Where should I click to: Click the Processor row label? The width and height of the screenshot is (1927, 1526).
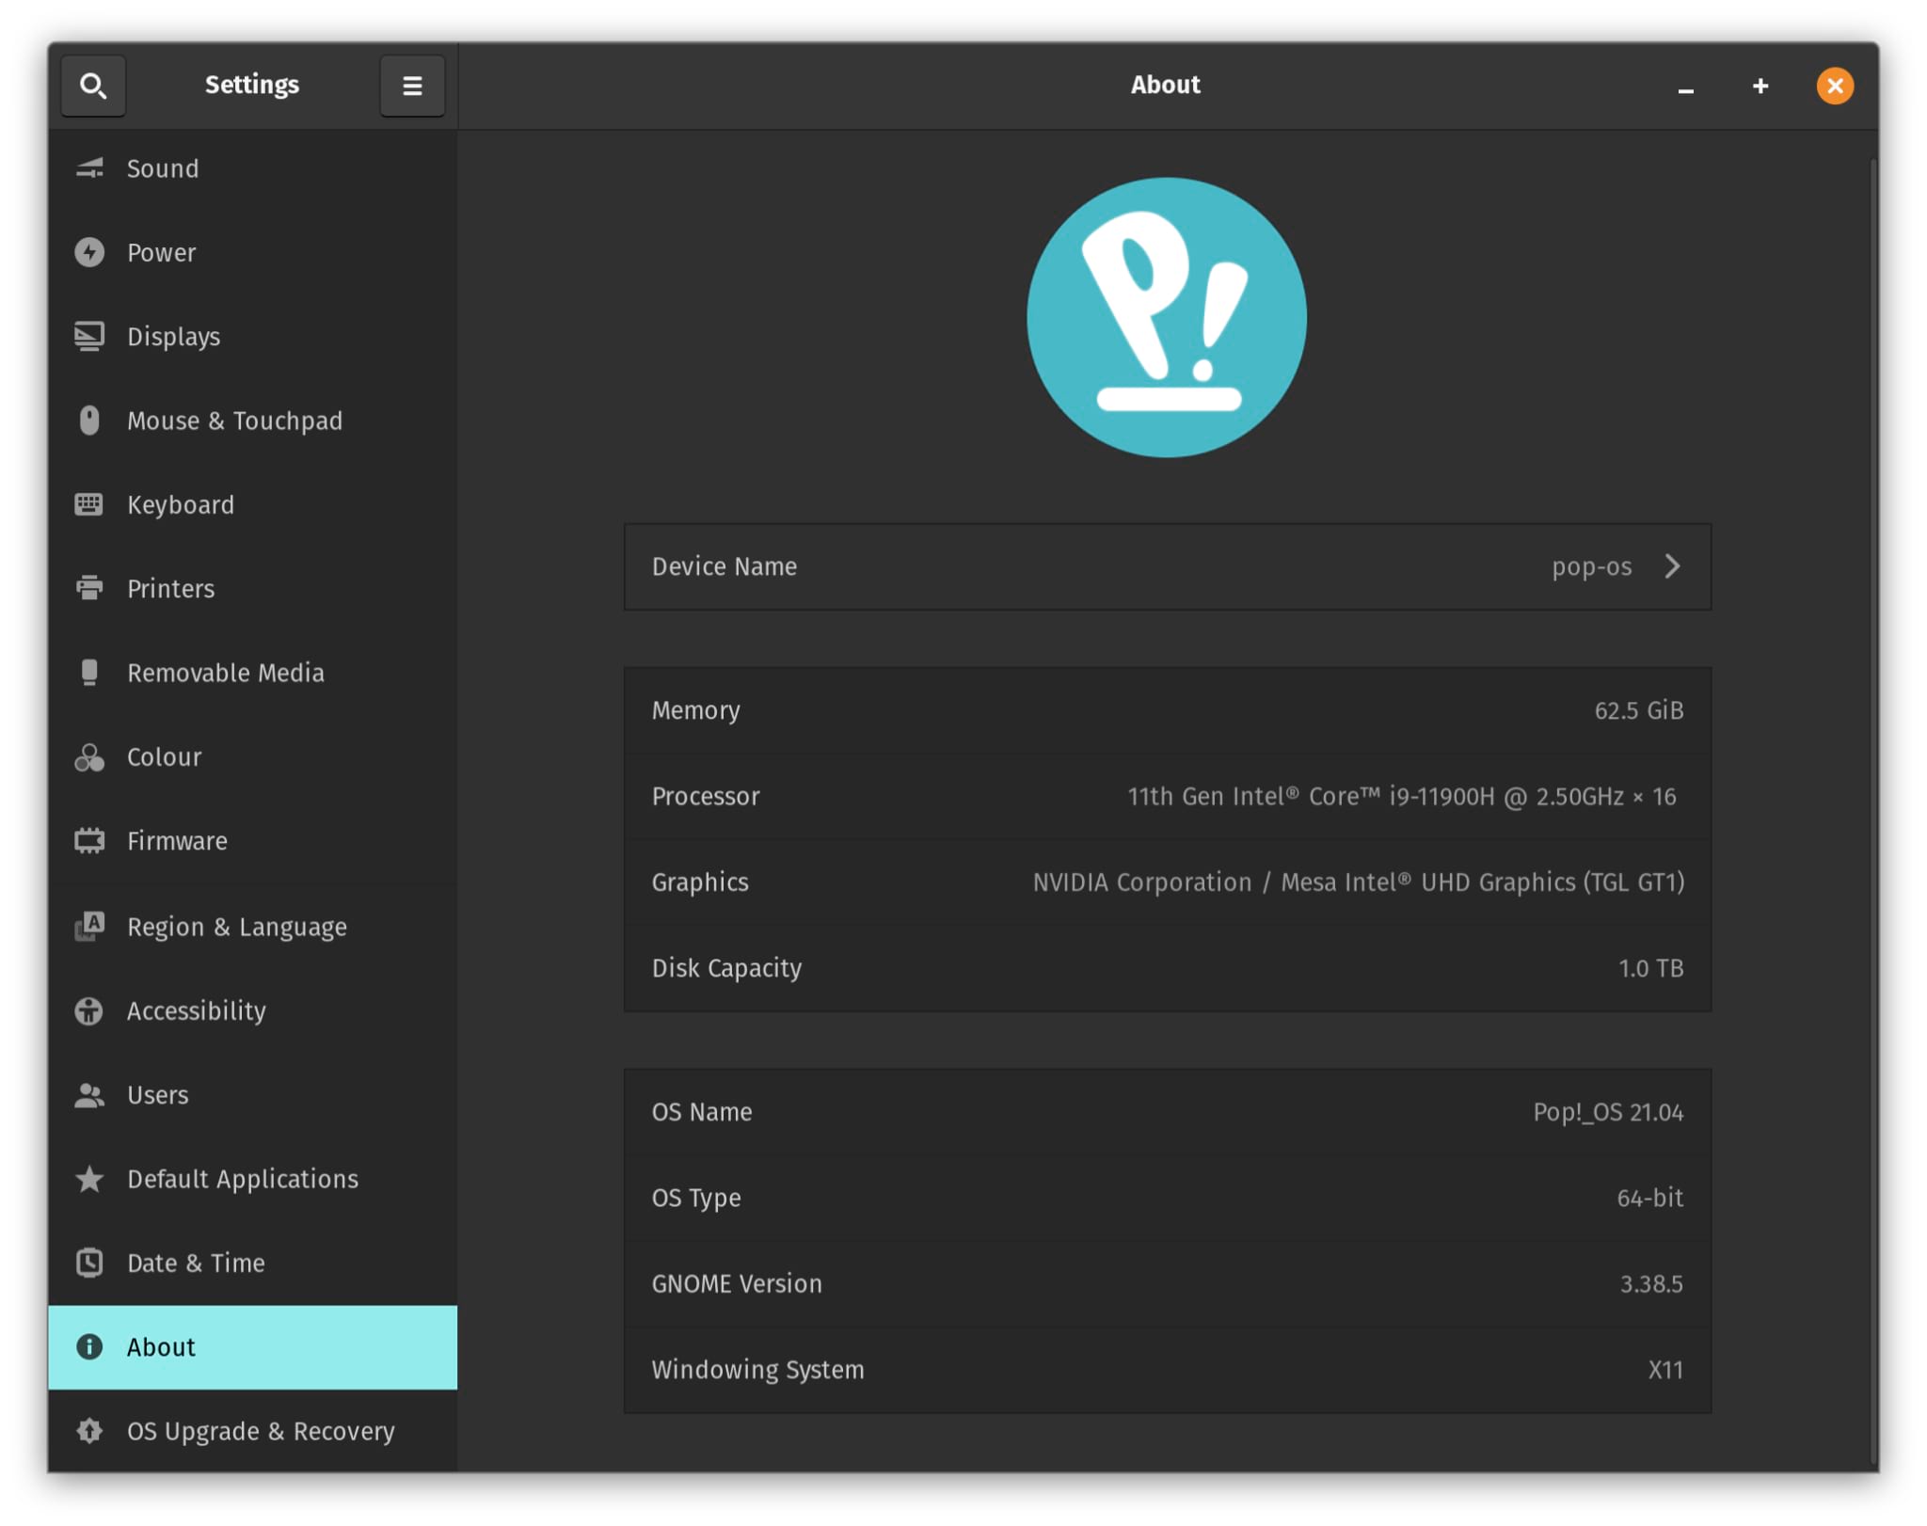coord(706,796)
